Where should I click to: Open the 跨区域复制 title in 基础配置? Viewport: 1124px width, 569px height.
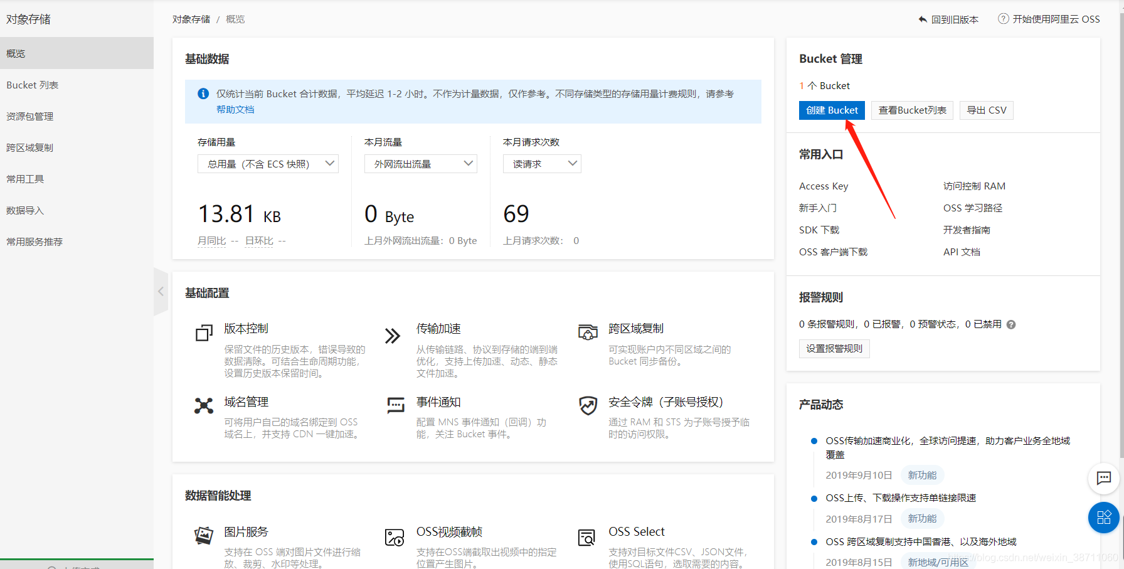[x=636, y=329]
